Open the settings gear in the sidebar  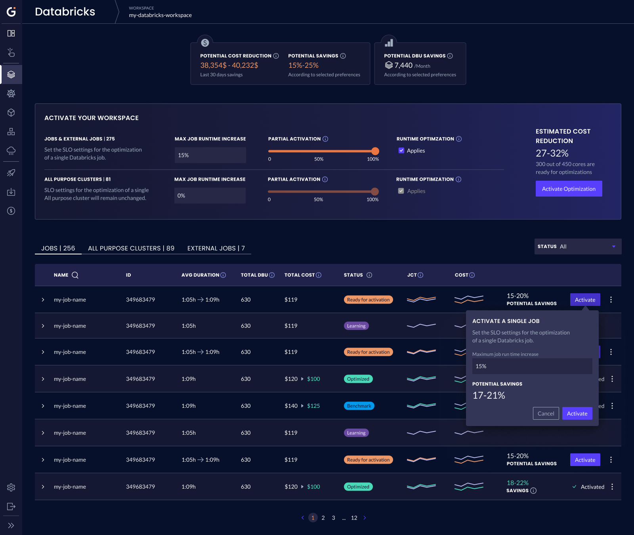click(x=11, y=487)
